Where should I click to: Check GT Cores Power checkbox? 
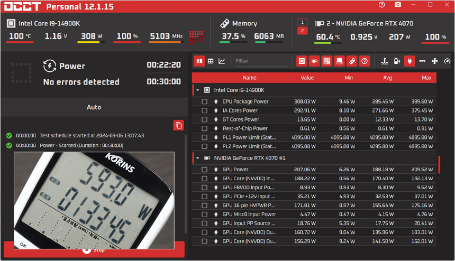[205, 119]
